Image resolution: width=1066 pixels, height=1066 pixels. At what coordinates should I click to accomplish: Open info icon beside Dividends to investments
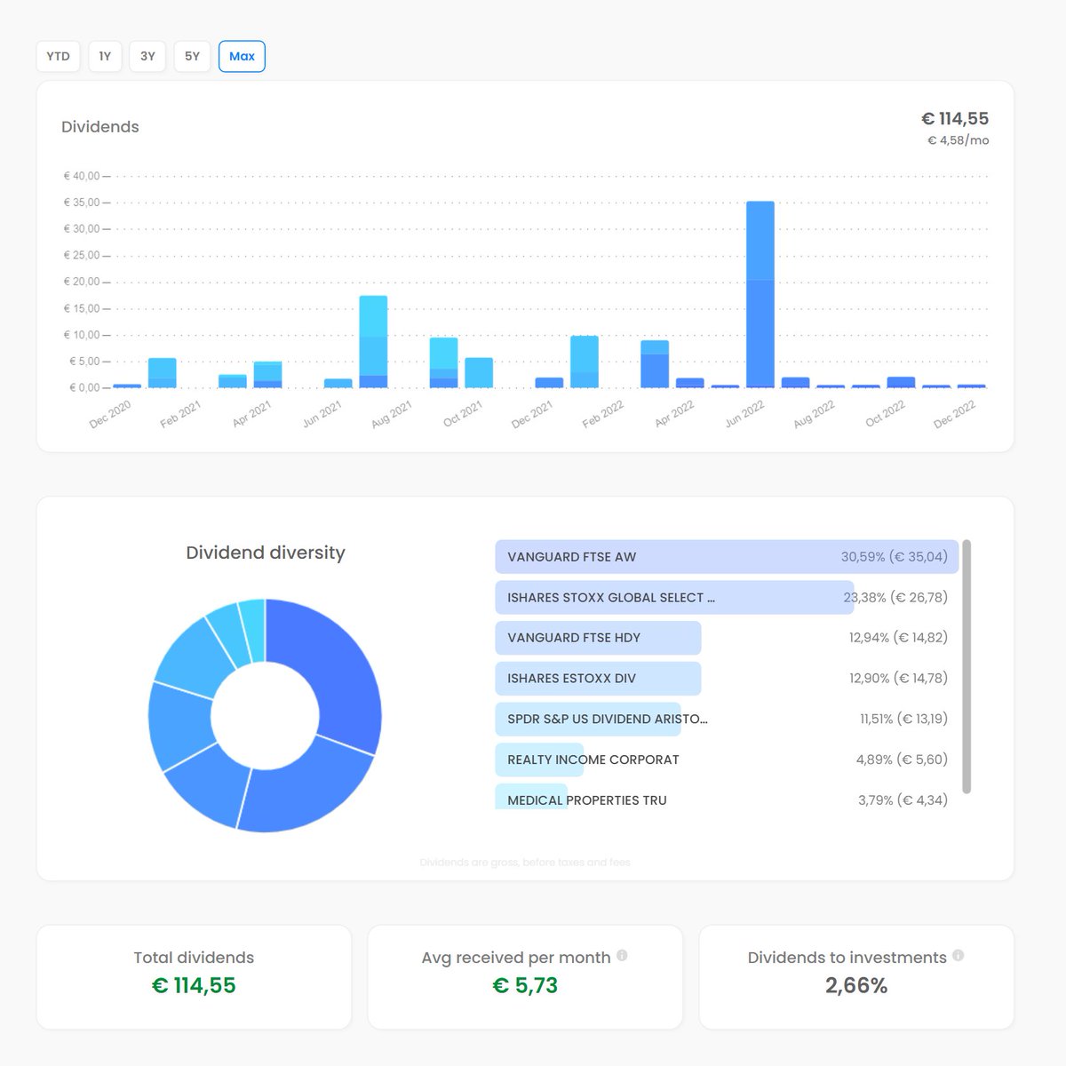click(x=958, y=956)
